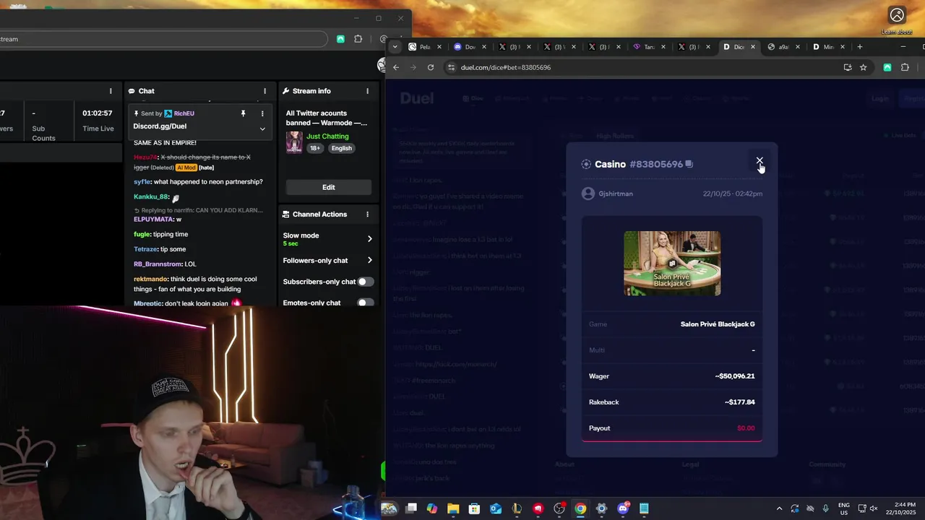Open RichEU's profile from pinned message
Image resolution: width=925 pixels, height=520 pixels.
pyautogui.click(x=184, y=113)
